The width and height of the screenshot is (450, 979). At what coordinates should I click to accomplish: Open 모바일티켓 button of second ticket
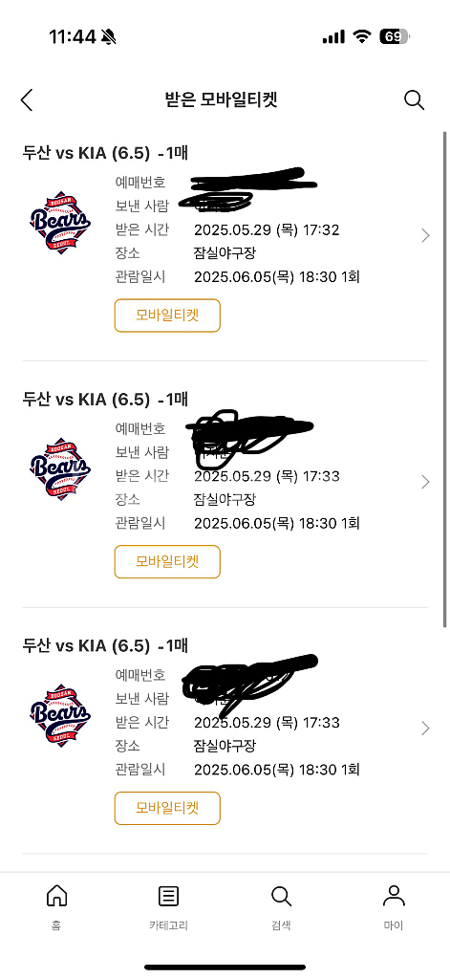[167, 562]
